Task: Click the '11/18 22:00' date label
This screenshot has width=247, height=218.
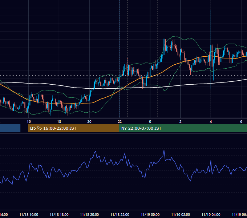Action: (x=120, y=214)
